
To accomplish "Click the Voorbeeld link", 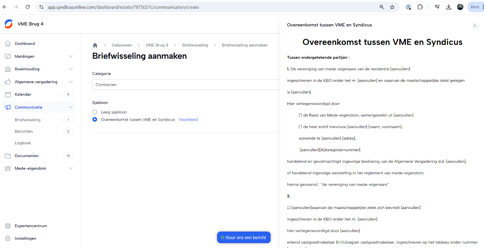I will click(188, 119).
